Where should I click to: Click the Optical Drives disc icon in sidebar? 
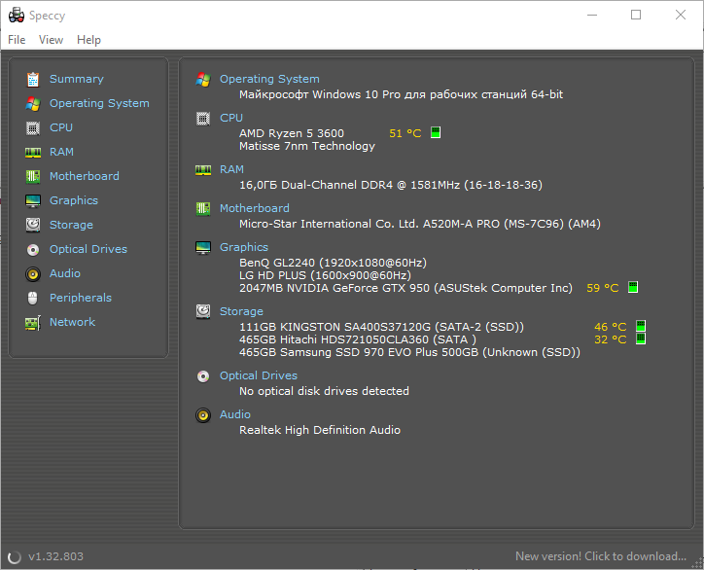tap(33, 249)
